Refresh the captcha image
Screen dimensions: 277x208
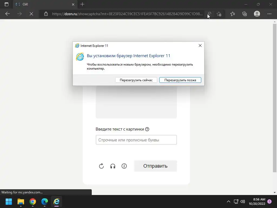pos(101,166)
